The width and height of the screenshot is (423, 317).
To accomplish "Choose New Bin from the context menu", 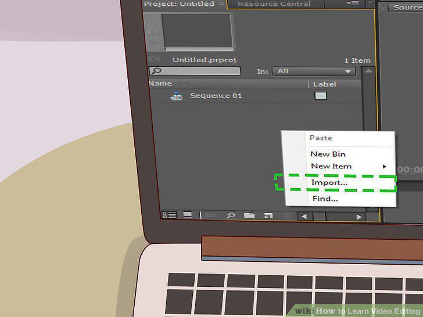I will tap(328, 154).
